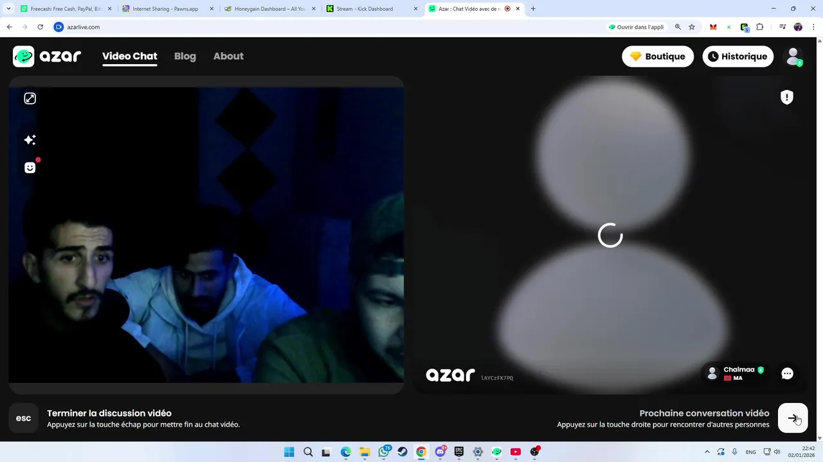The height and width of the screenshot is (462, 823).
Task: Switch to Internet Sharing Pawns.app tab
Action: [167, 9]
